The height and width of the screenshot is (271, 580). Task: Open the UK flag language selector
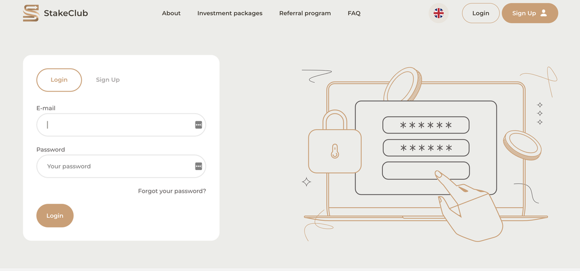(x=438, y=13)
